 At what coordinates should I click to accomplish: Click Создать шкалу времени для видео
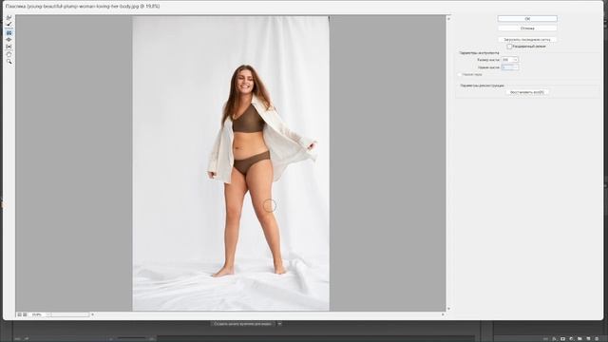243,323
